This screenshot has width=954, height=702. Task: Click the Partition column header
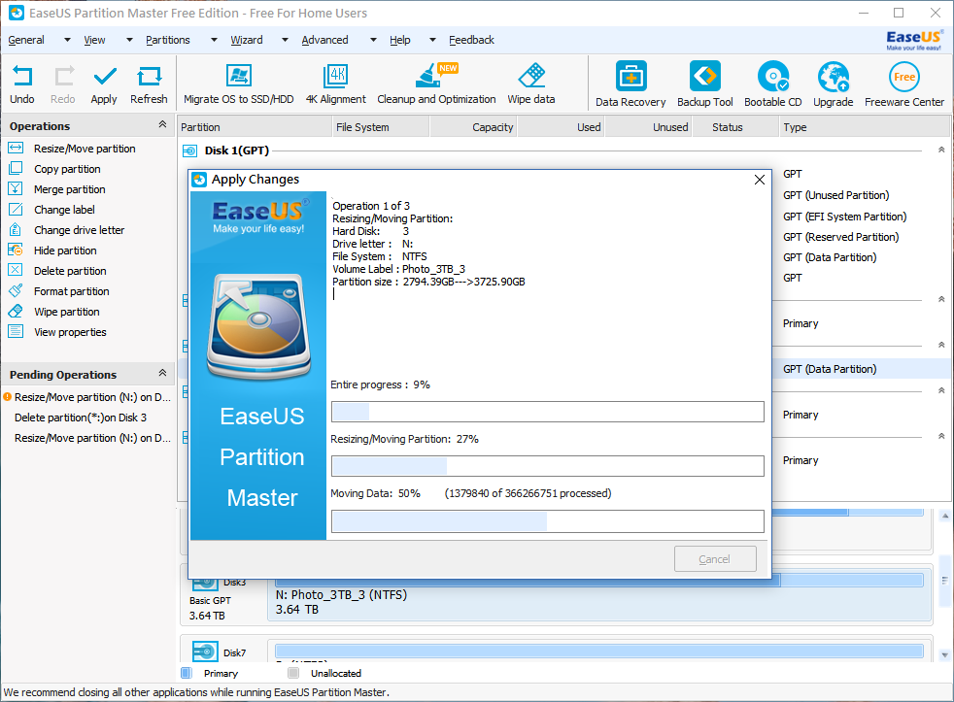(x=255, y=127)
